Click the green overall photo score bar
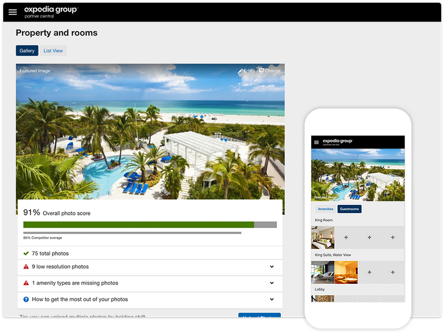 [139, 225]
